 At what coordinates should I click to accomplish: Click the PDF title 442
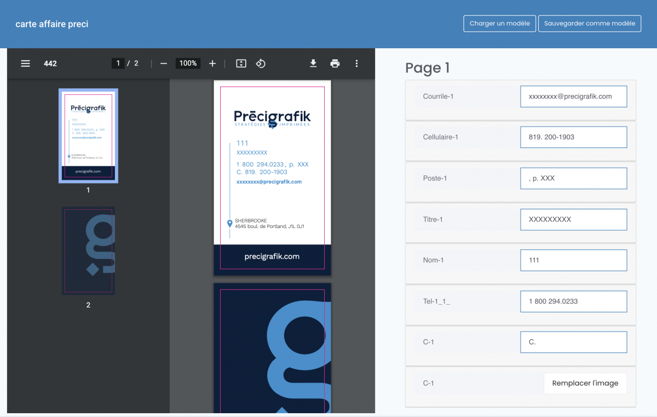point(50,64)
